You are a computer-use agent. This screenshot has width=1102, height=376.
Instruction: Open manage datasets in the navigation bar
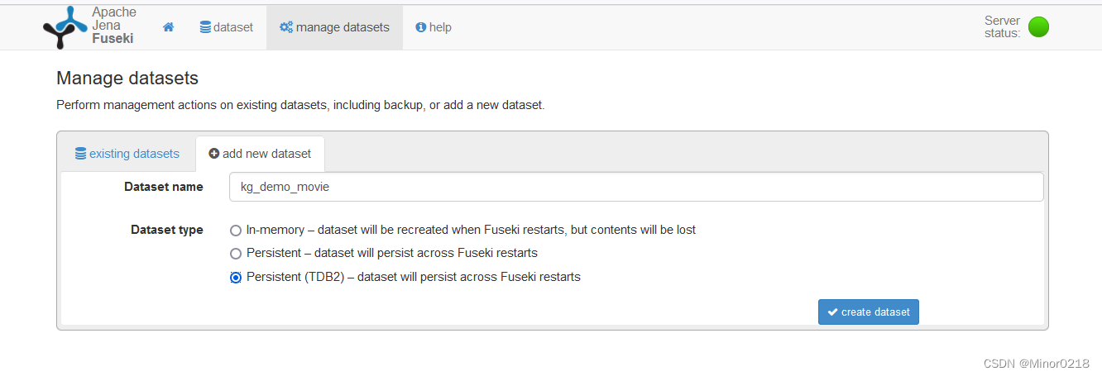(x=334, y=27)
